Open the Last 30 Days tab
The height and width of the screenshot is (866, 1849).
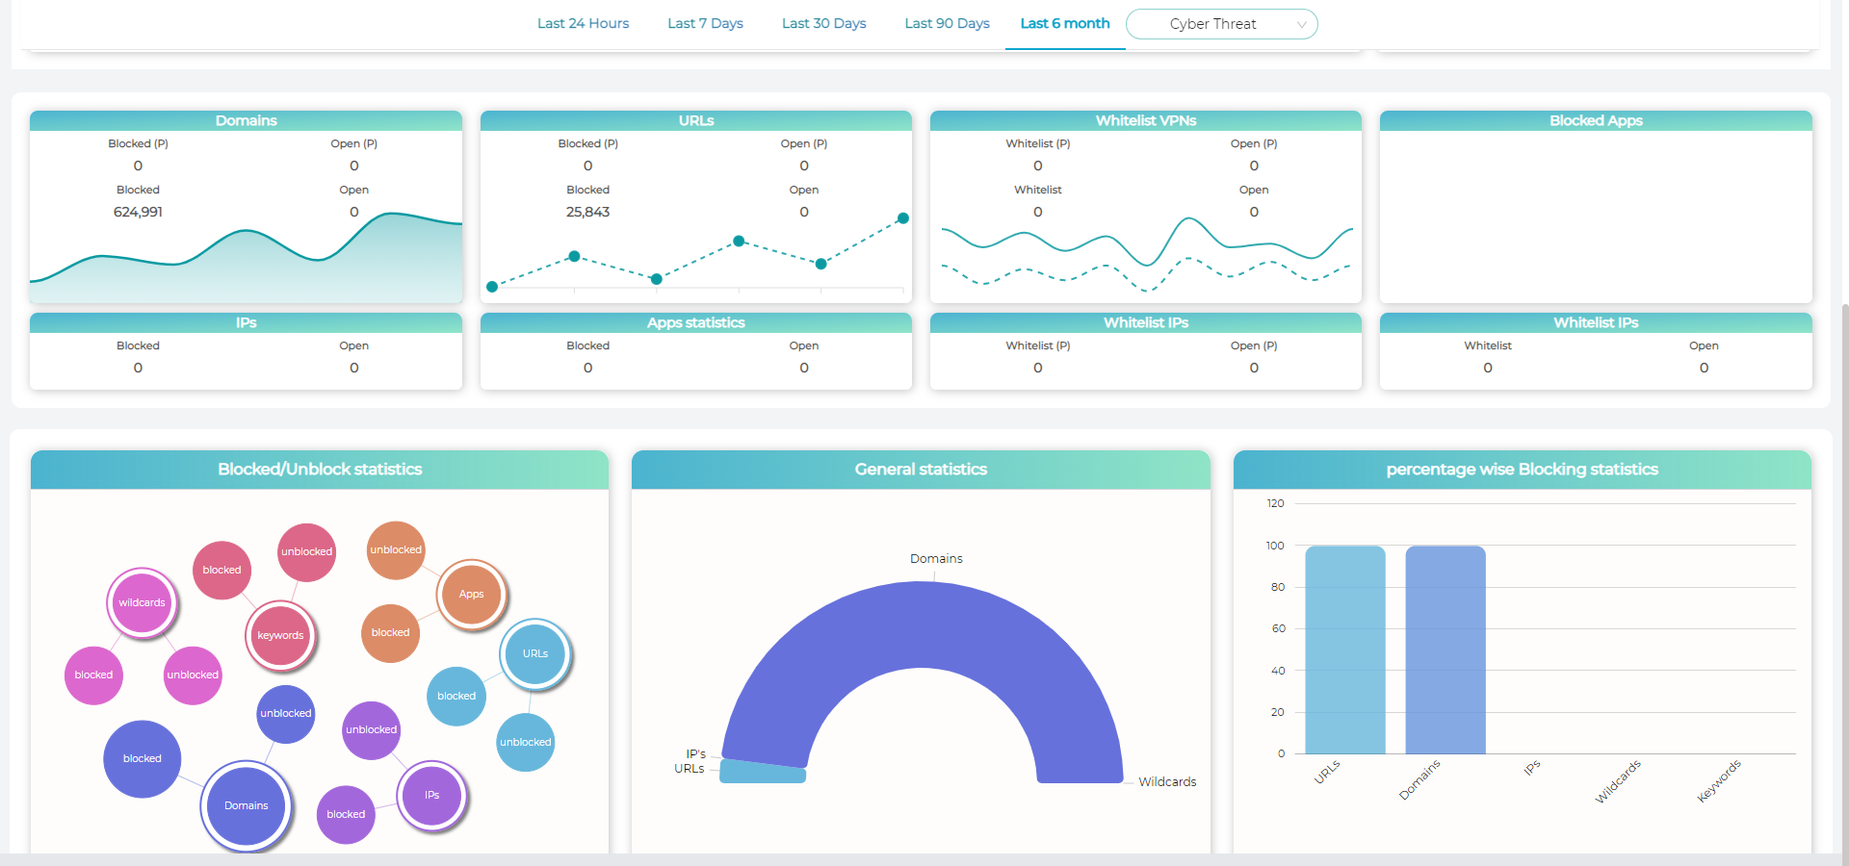823,24
